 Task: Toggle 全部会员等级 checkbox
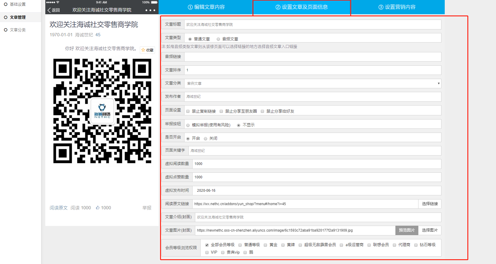point(207,245)
